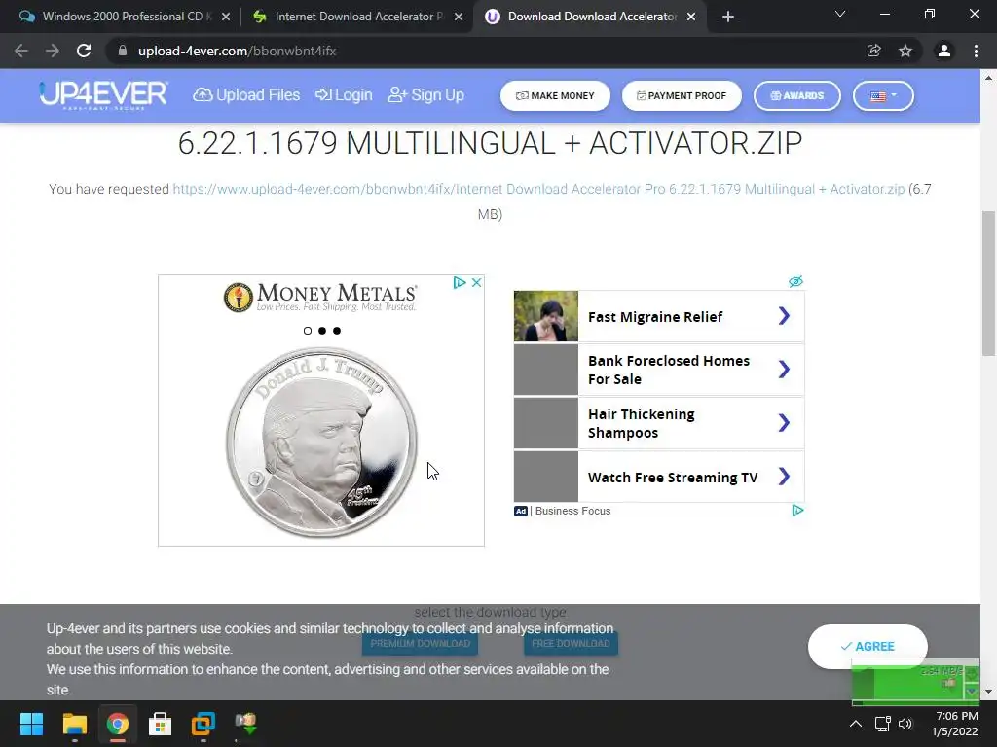Click the AdChoices triangle below ad list
997x747 pixels.
797,510
